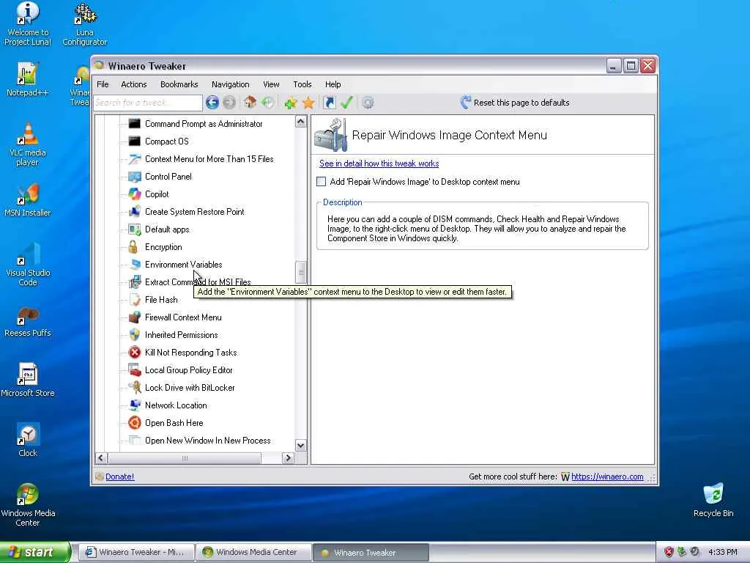Open VLC media player desktop icon
750x563 pixels.
tap(27, 144)
